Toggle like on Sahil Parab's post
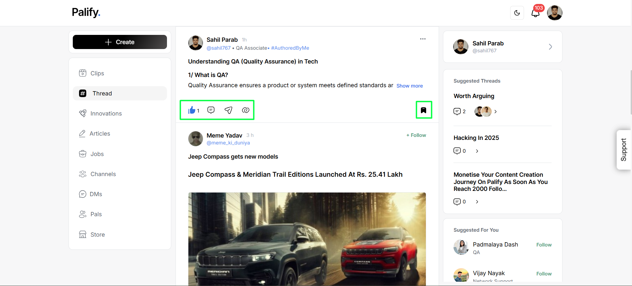This screenshot has height=286, width=632. pyautogui.click(x=192, y=110)
